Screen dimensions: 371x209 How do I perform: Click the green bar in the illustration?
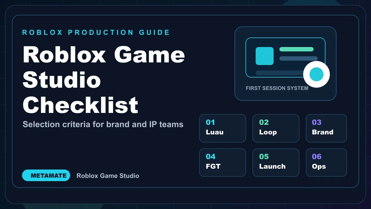pos(297,49)
